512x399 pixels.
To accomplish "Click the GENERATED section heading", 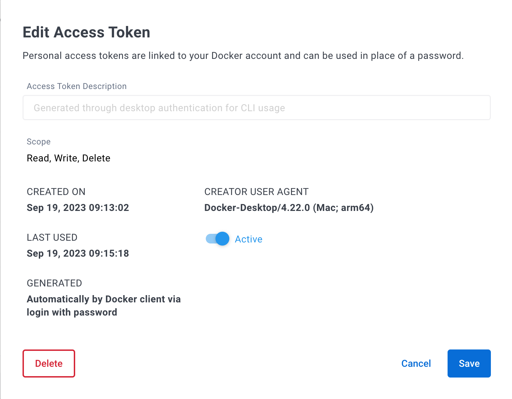I will click(54, 283).
